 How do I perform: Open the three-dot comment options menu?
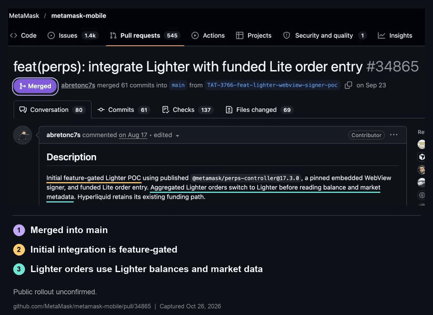393,135
